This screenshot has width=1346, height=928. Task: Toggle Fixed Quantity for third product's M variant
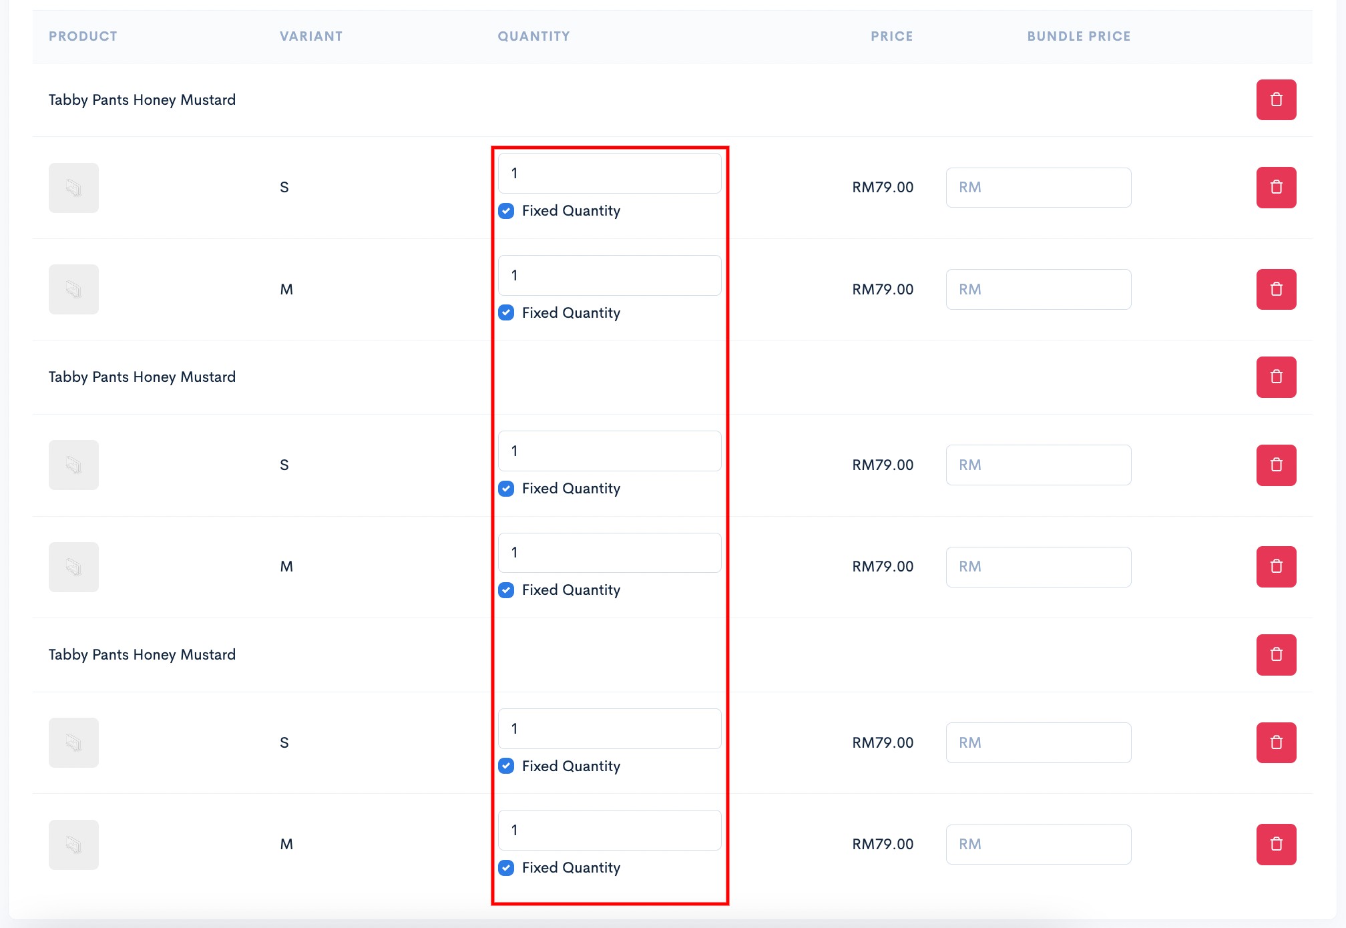506,868
